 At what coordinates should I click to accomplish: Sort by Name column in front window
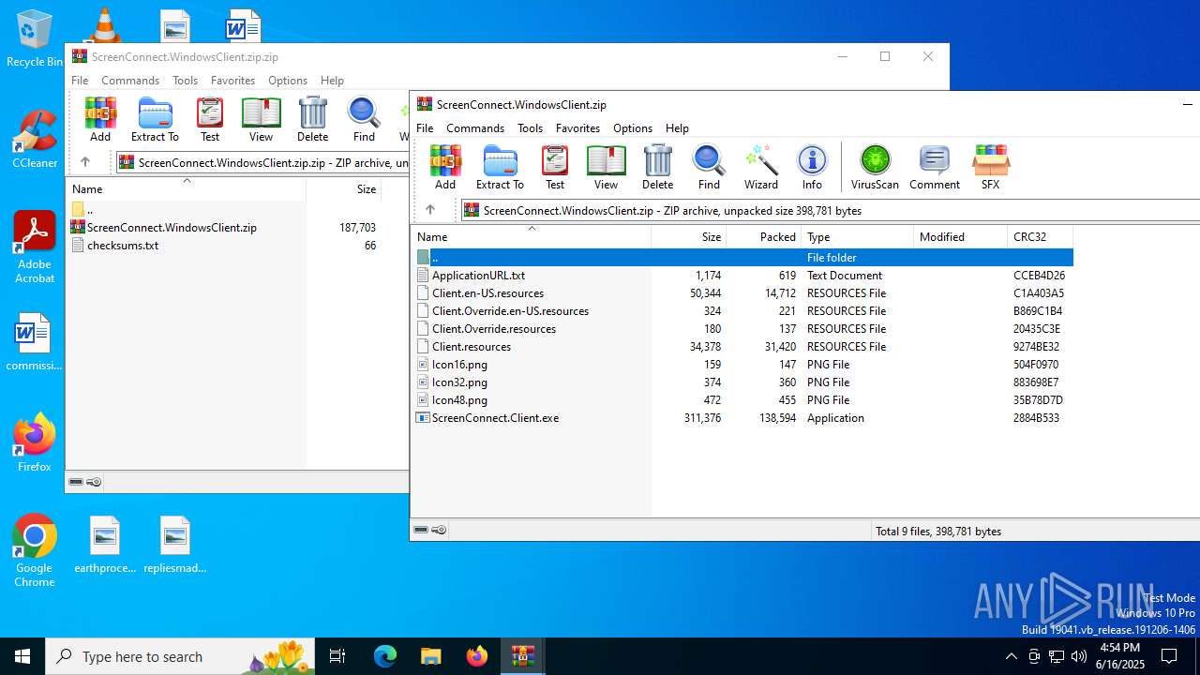click(531, 236)
